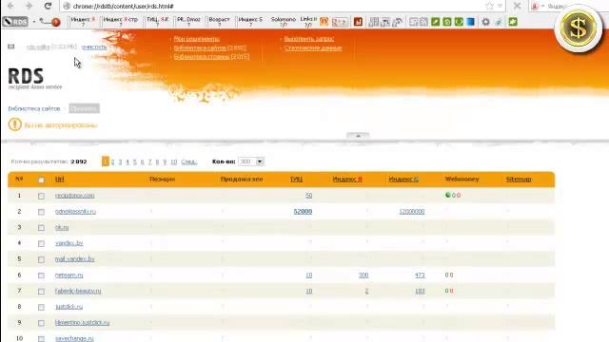609x342 pixels.
Task: Open the top link in the right header column
Action: [x=309, y=39]
